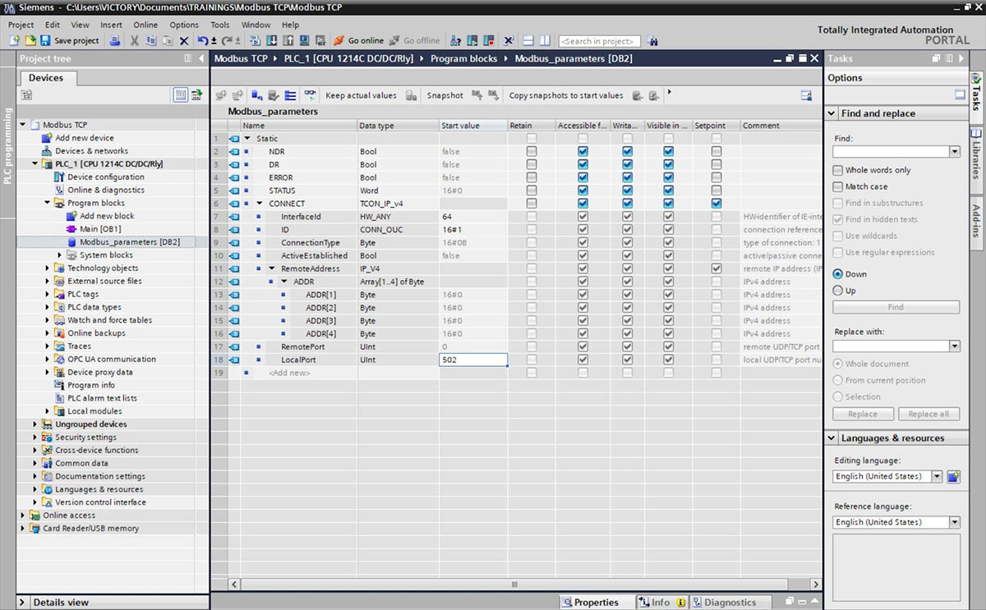This screenshot has width=986, height=610.
Task: Select Devices & networks in project tree
Action: pyautogui.click(x=91, y=151)
